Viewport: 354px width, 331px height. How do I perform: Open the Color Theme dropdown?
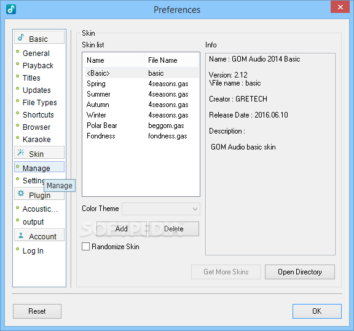pos(161,209)
